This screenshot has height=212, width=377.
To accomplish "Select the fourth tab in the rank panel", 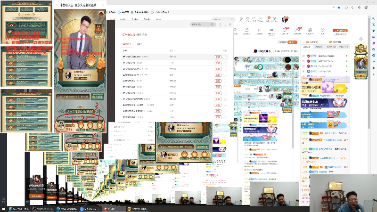I will tap(343, 47).
